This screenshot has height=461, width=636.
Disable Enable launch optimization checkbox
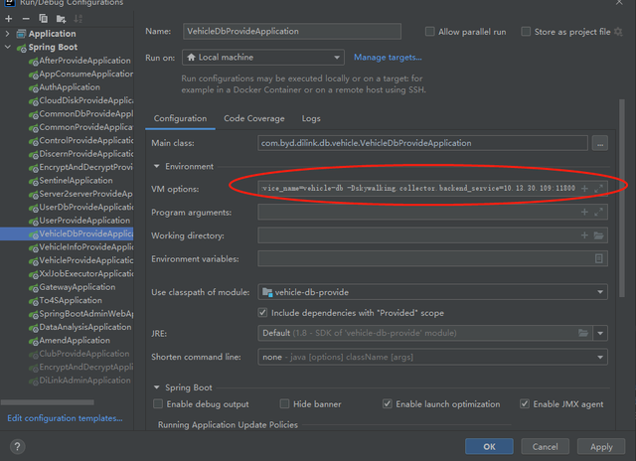(388, 403)
